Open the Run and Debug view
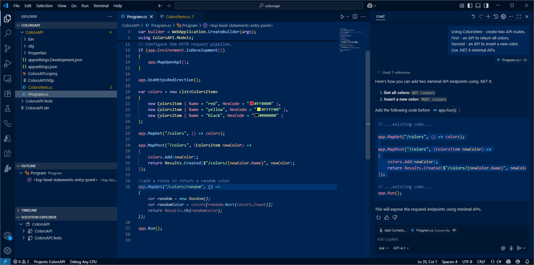Image resolution: width=534 pixels, height=265 pixels. point(8,63)
